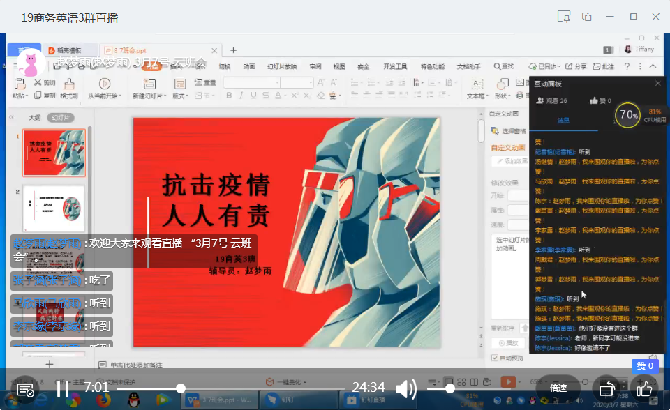This screenshot has height=410, width=670.
Task: Toggle the 自动预览 checkbox
Action: point(495,358)
